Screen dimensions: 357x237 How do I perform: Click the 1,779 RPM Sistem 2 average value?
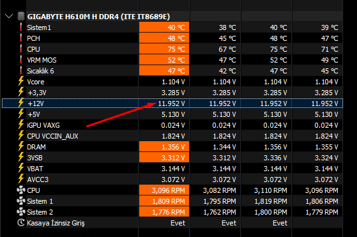pyautogui.click(x=322, y=212)
